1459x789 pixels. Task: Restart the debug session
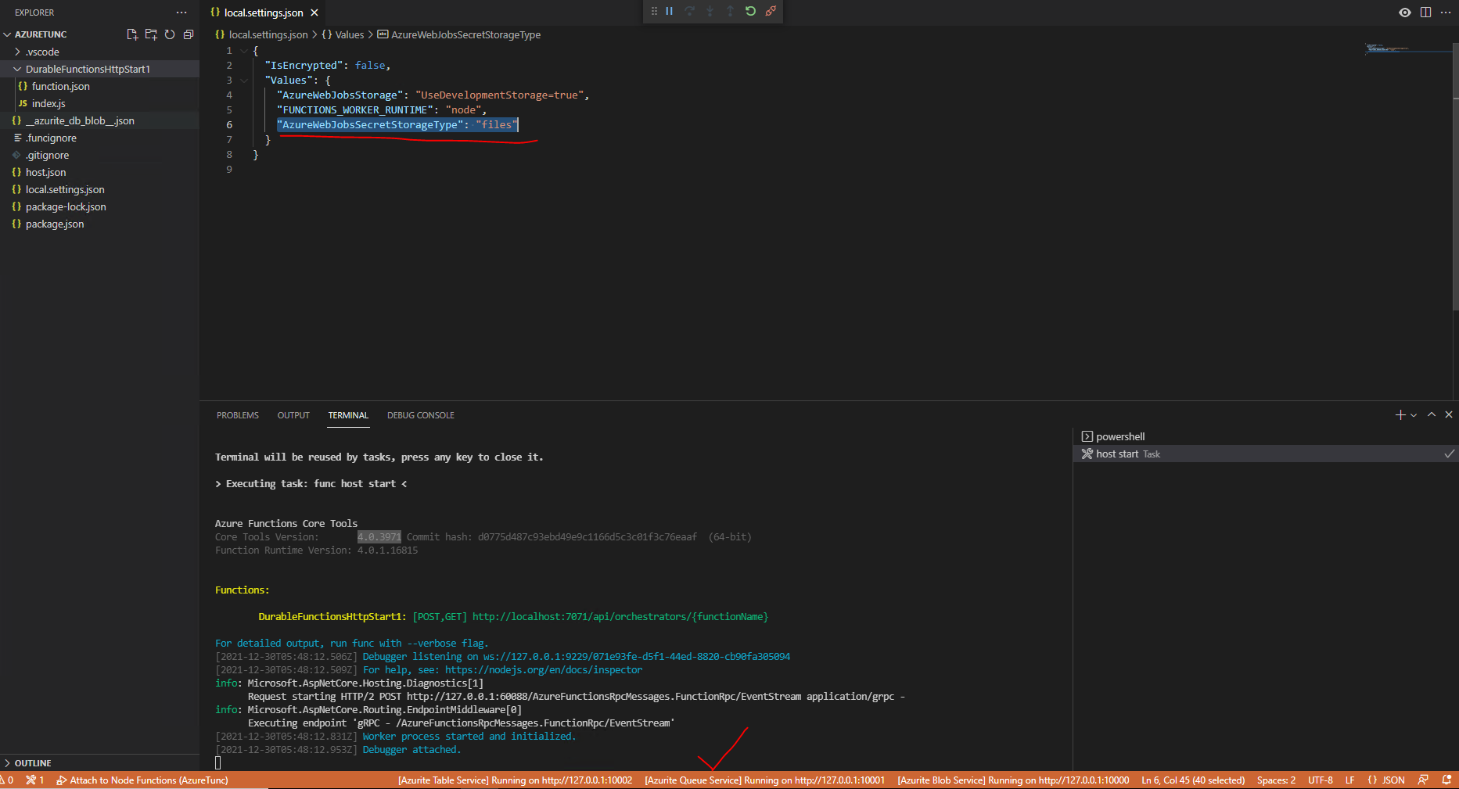750,11
